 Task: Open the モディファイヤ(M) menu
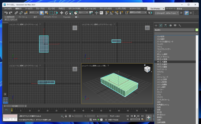coord(74,9)
